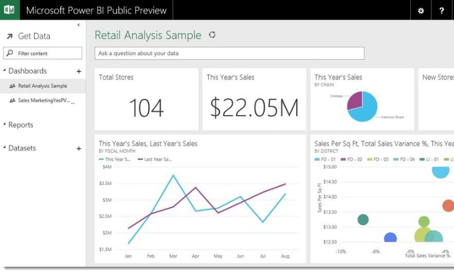Open the $22.05M This Year's Sales tile
The height and width of the screenshot is (273, 454).
click(254, 99)
